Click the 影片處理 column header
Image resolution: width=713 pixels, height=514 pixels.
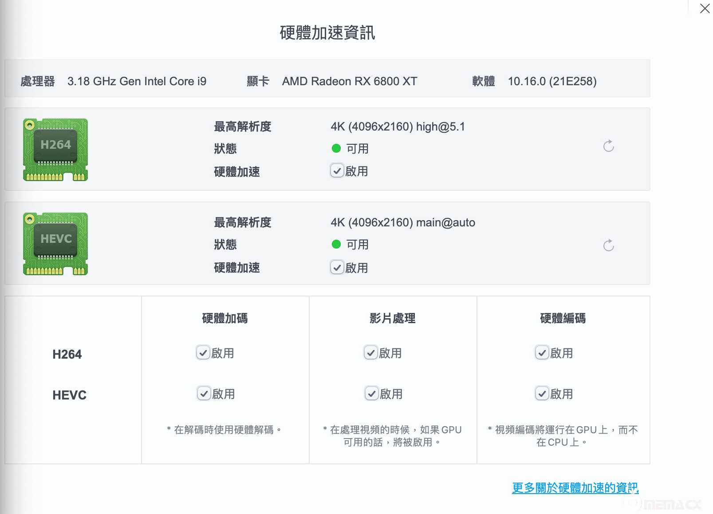coord(392,318)
